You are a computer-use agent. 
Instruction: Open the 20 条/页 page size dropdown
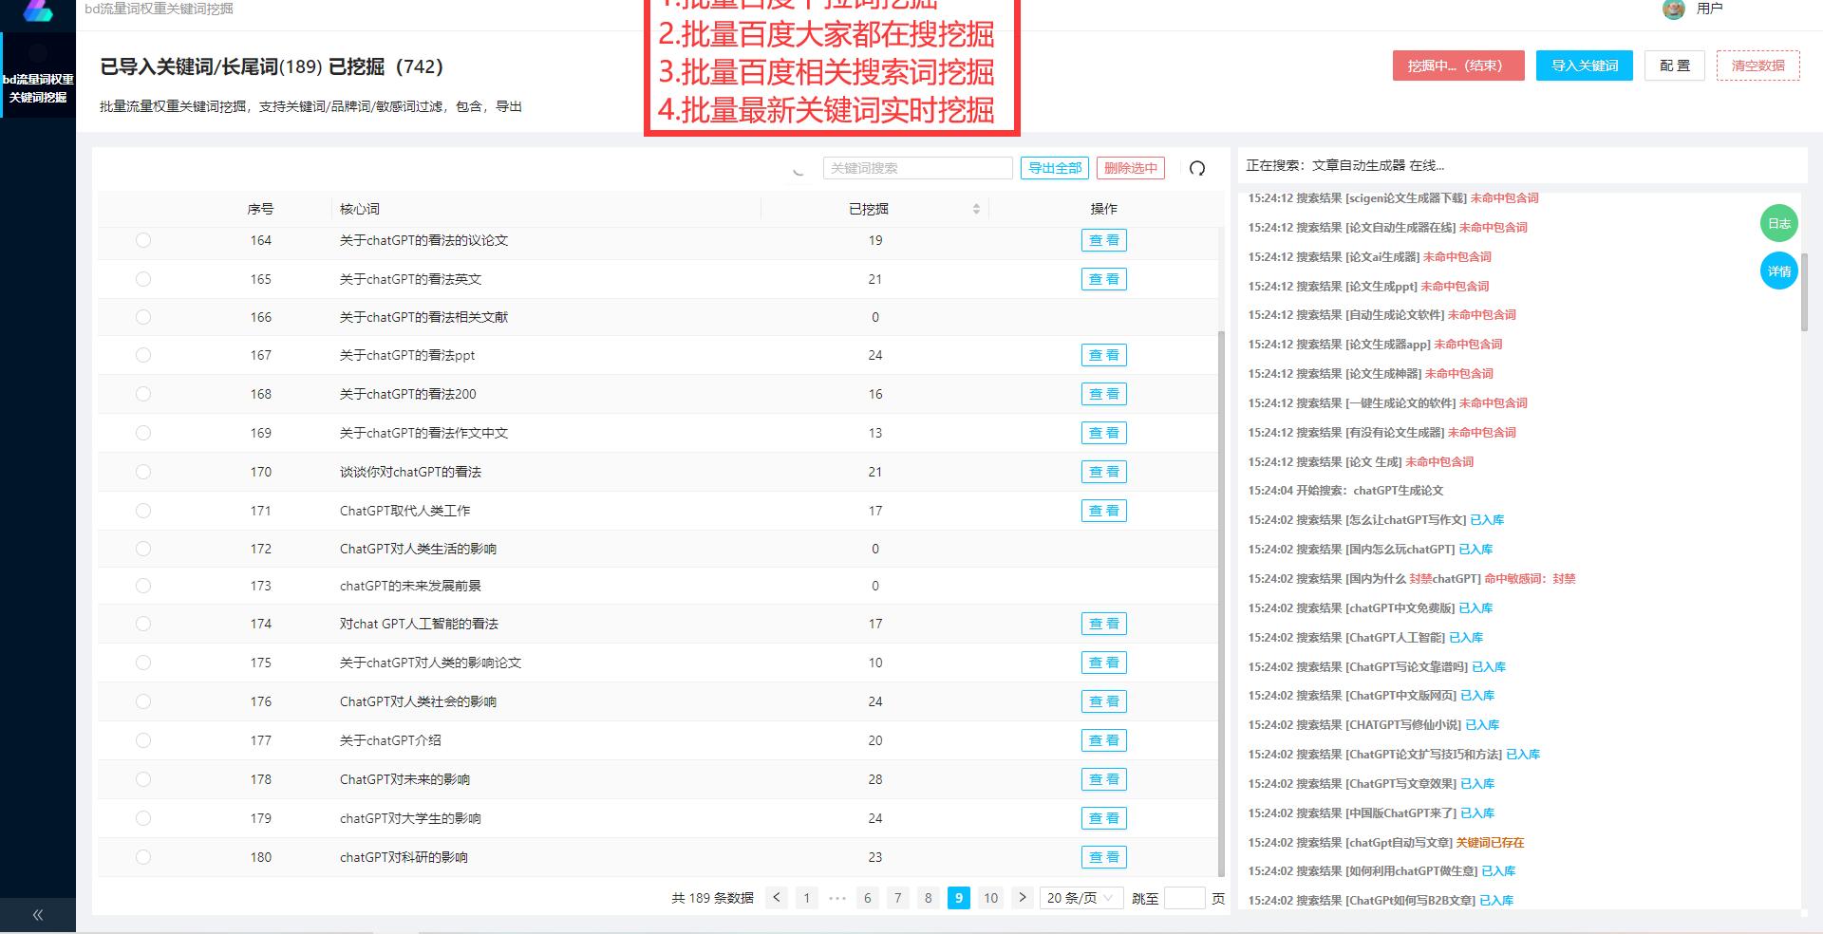point(1081,898)
